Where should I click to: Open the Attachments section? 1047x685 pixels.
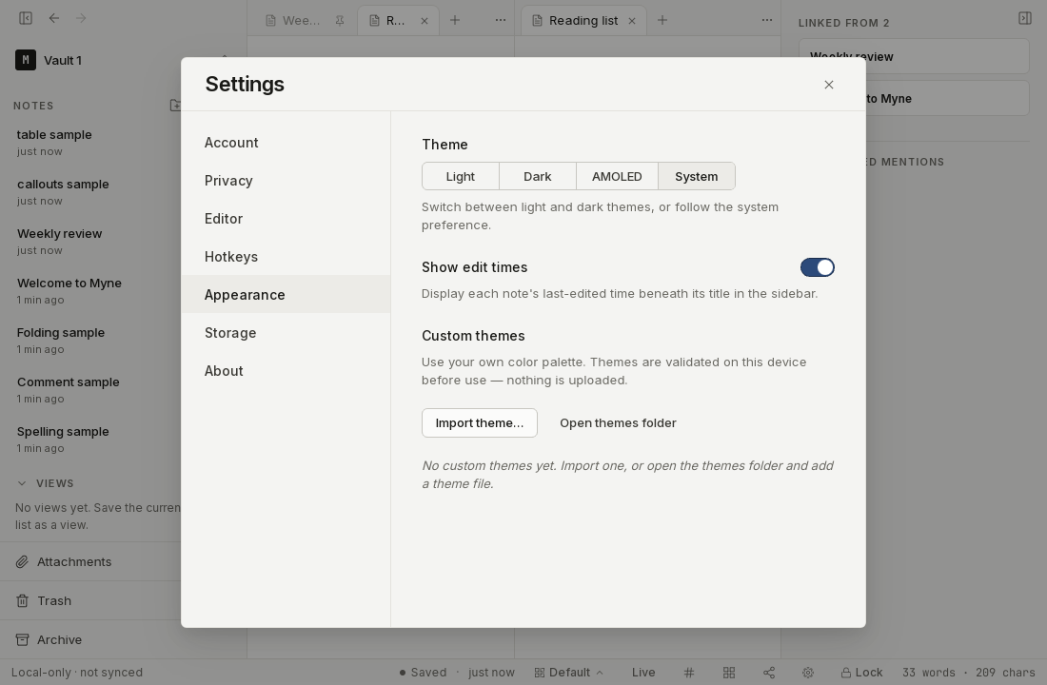coord(90,561)
